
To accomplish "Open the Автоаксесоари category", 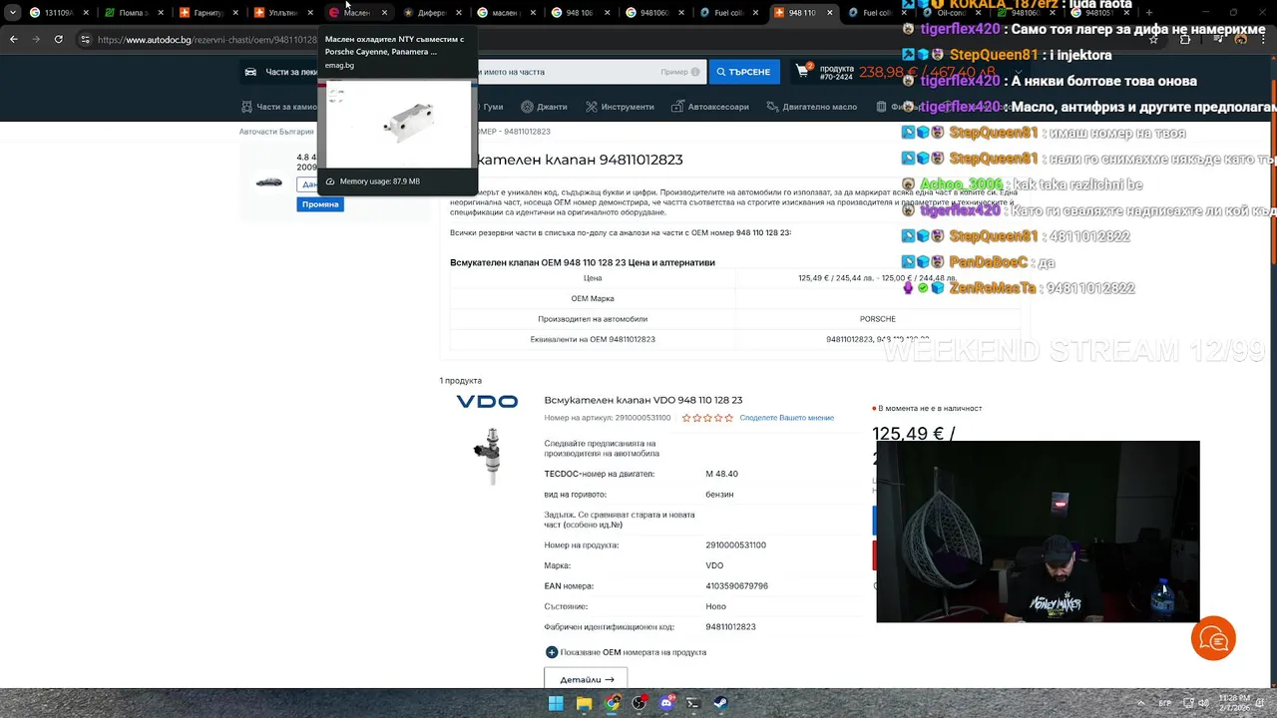I will [x=718, y=107].
